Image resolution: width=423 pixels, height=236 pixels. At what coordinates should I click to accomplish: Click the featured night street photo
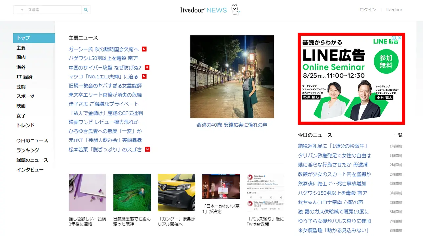coord(232,76)
